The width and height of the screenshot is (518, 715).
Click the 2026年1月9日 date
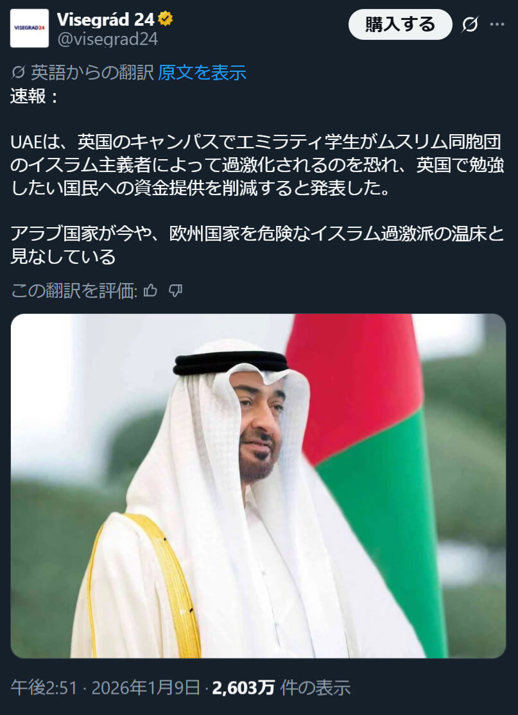click(146, 687)
